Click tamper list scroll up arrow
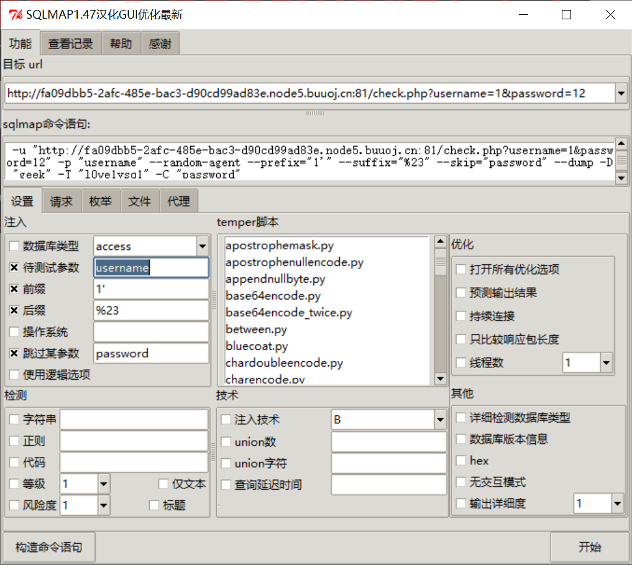This screenshot has height=565, width=632. (x=440, y=242)
